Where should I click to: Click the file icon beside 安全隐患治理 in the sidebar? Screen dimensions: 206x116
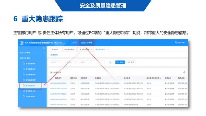[x=23, y=69]
